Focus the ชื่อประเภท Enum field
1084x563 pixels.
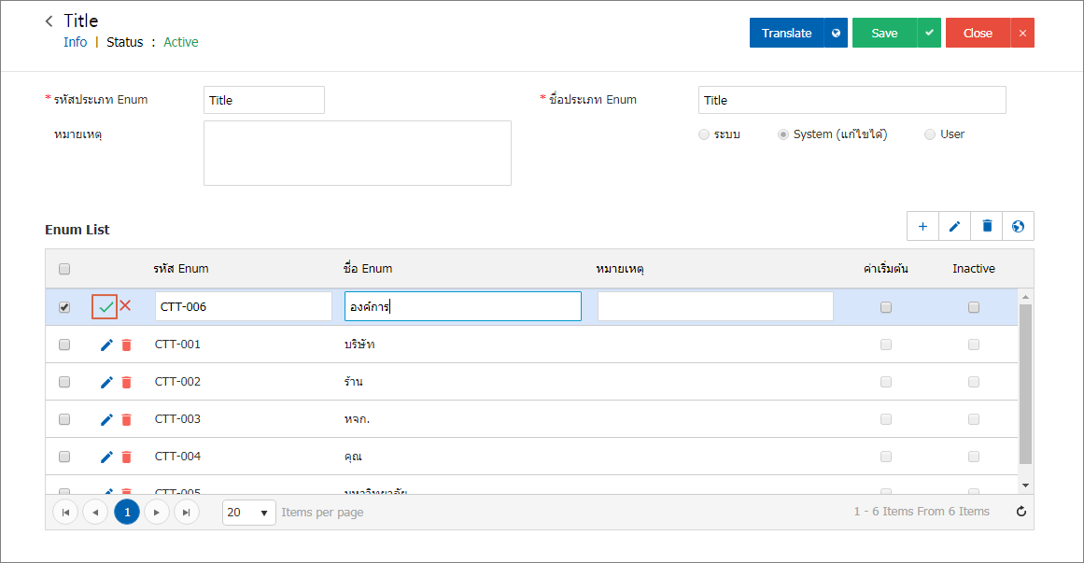[852, 100]
